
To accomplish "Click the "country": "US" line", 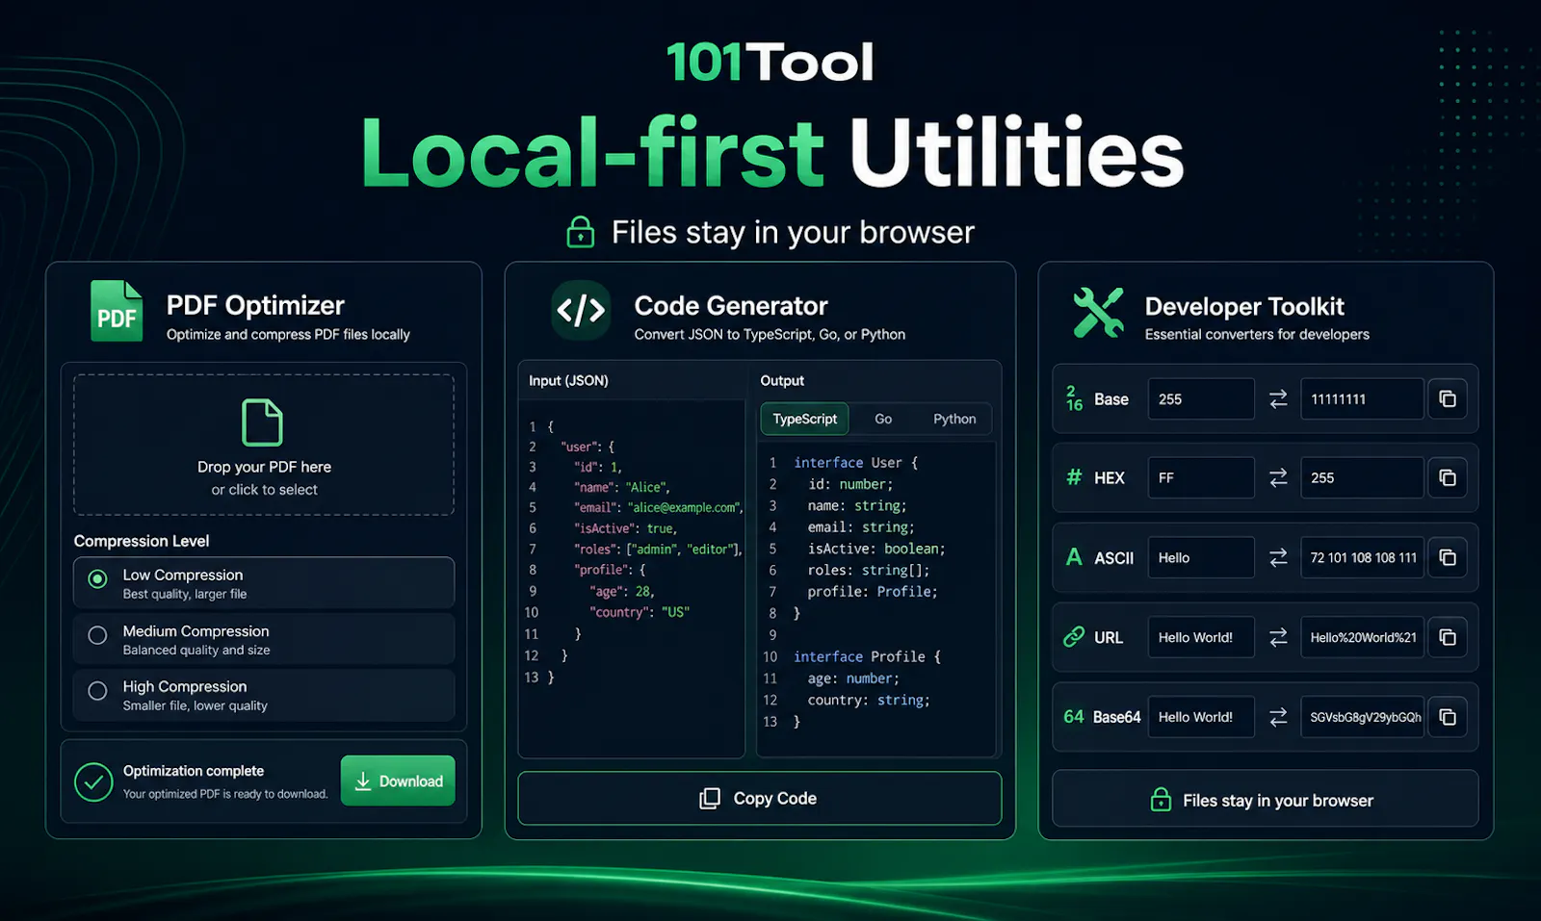I will click(x=640, y=612).
